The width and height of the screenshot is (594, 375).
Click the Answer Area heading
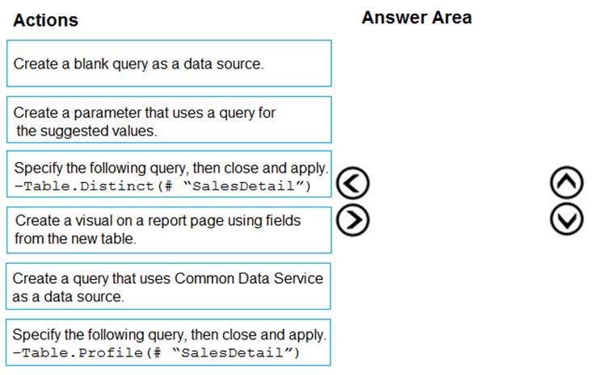(416, 17)
